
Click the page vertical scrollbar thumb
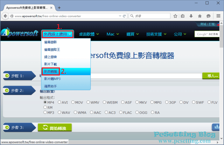tap(222, 37)
